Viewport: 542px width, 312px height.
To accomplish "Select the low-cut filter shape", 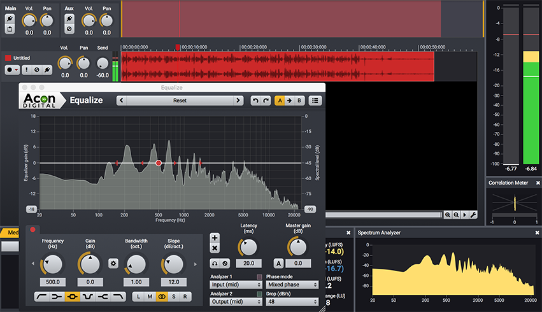I will pos(41,297).
